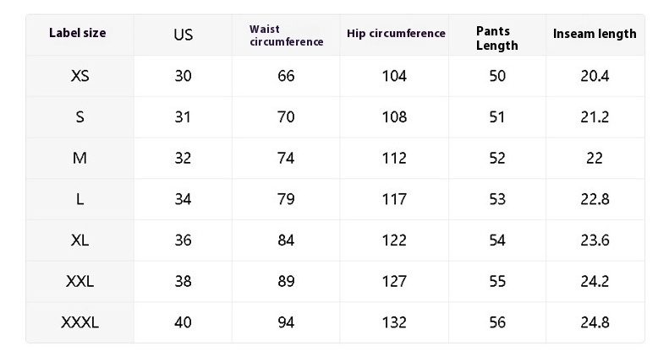The image size is (669, 351).
Task: Click US size 34 cell
Action: [x=183, y=199]
